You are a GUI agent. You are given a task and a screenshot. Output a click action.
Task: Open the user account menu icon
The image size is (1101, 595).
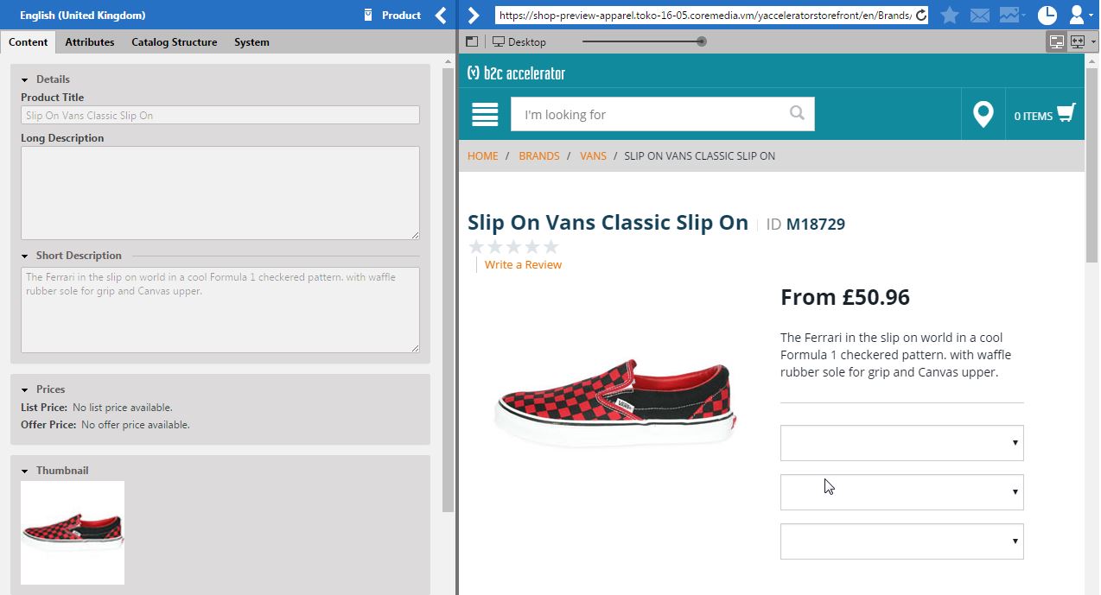pos(1077,15)
